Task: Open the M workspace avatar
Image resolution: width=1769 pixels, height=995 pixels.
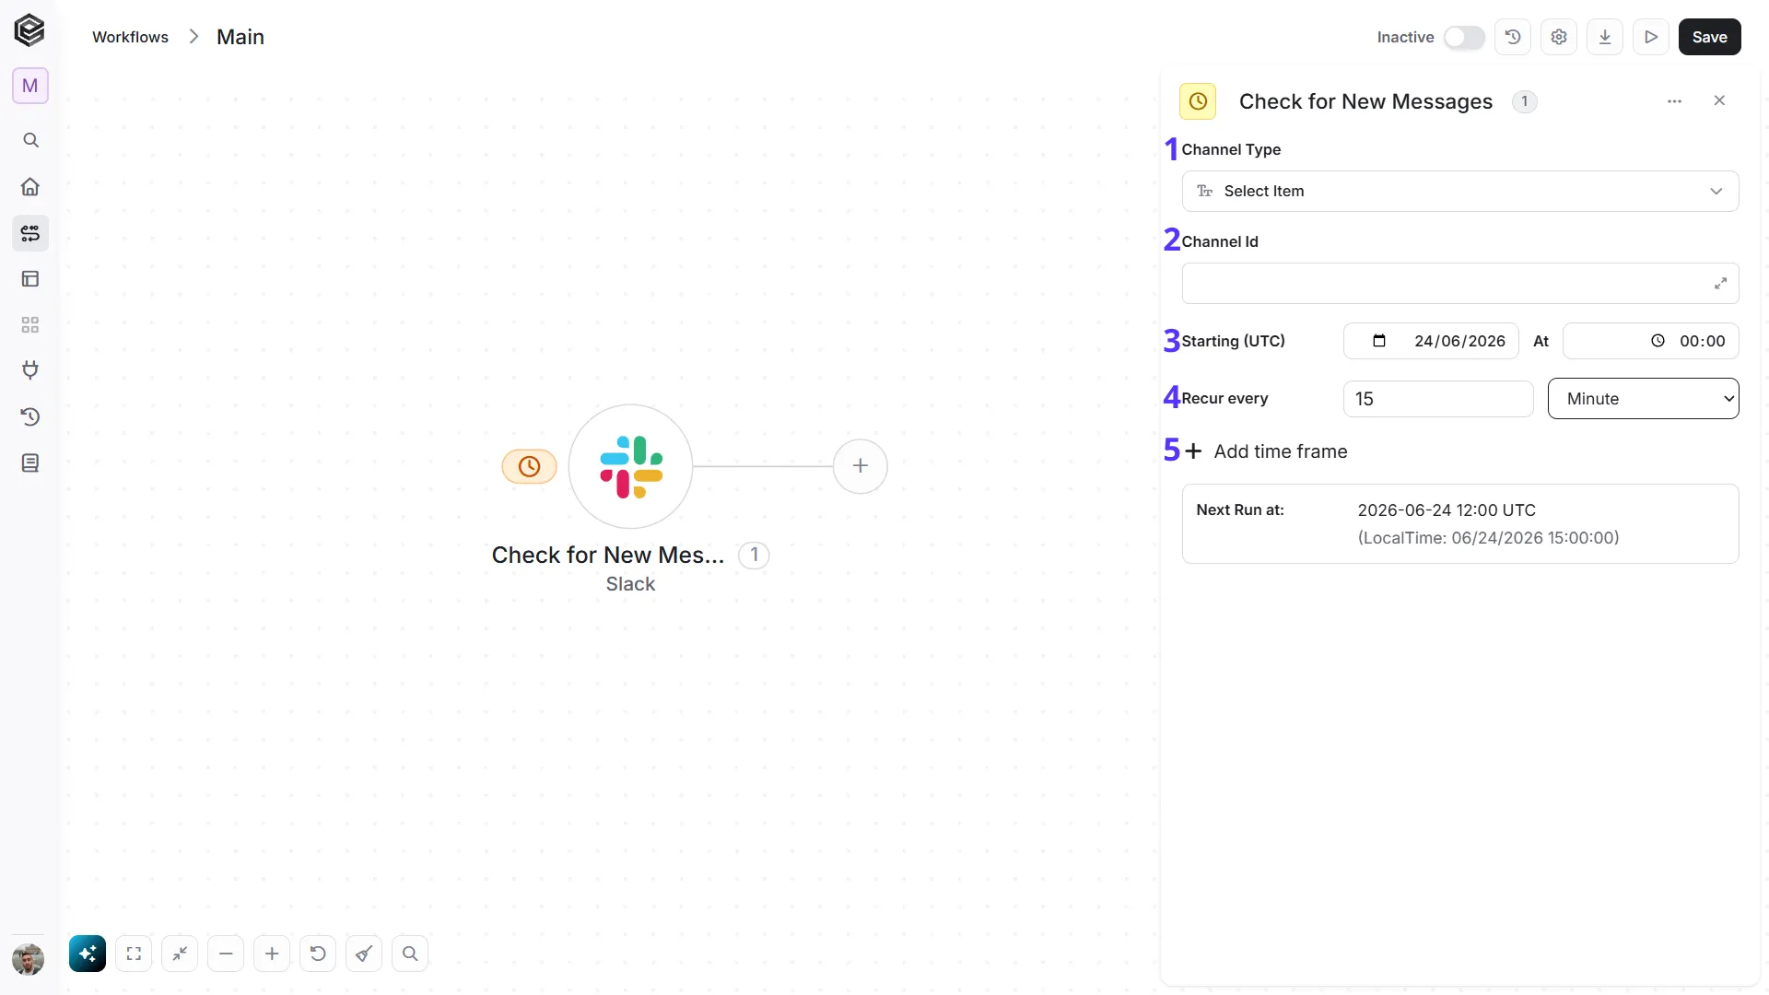Action: 30,86
